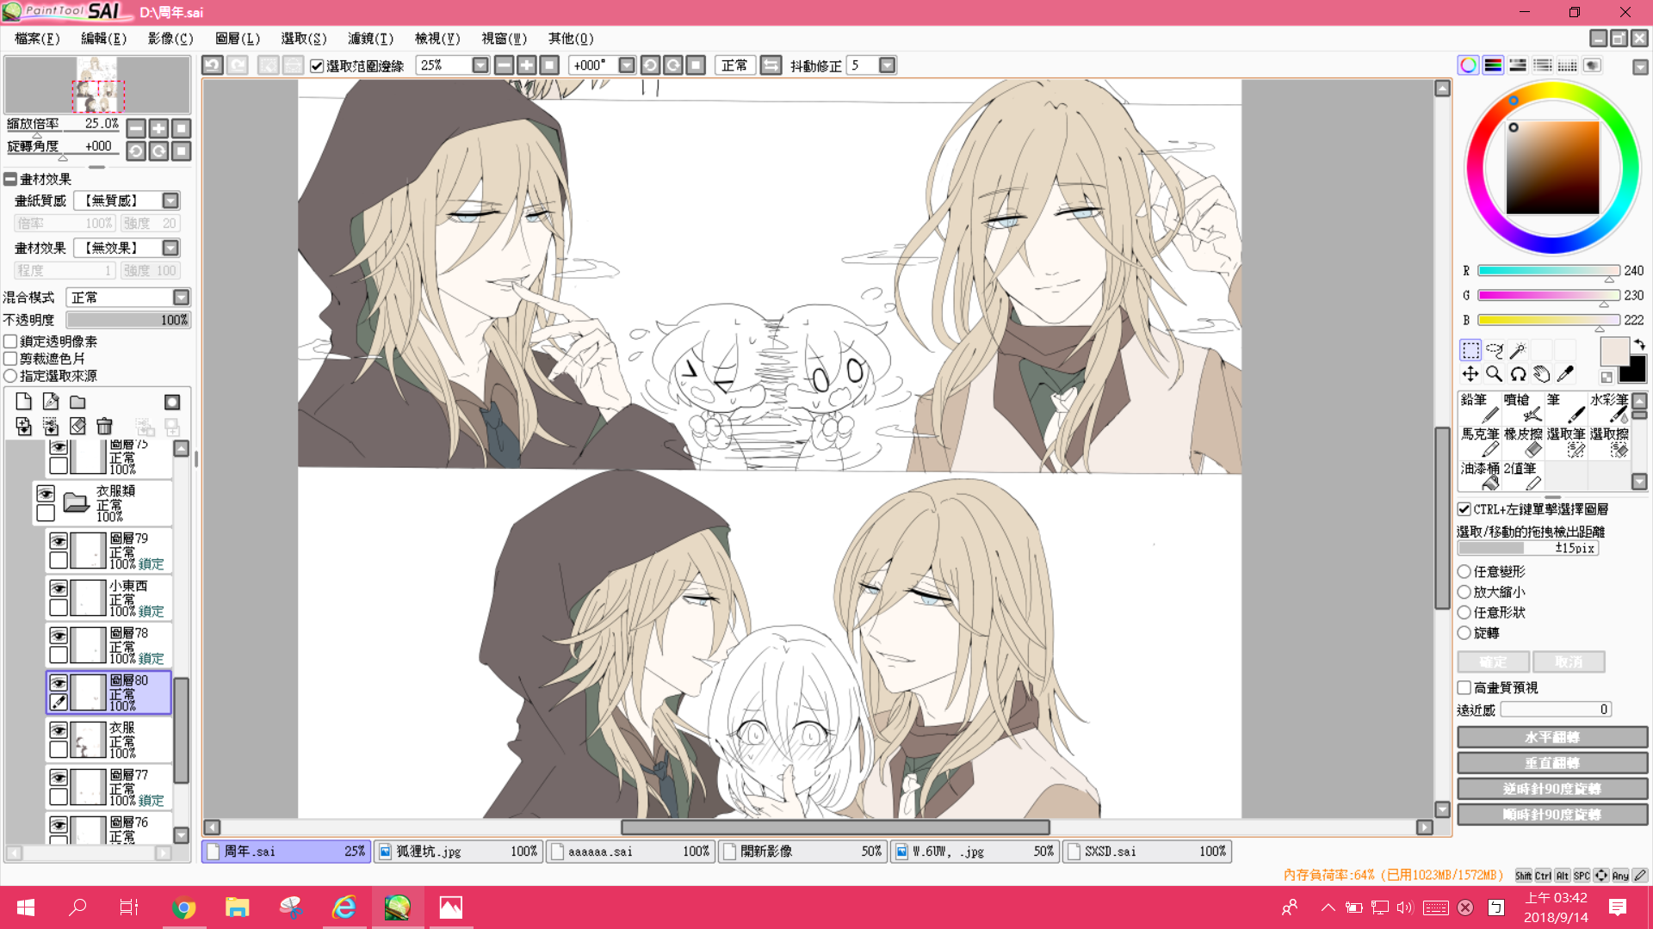Open the 混合模式 blend mode dropdown
This screenshot has height=929, width=1653.
tap(181, 298)
